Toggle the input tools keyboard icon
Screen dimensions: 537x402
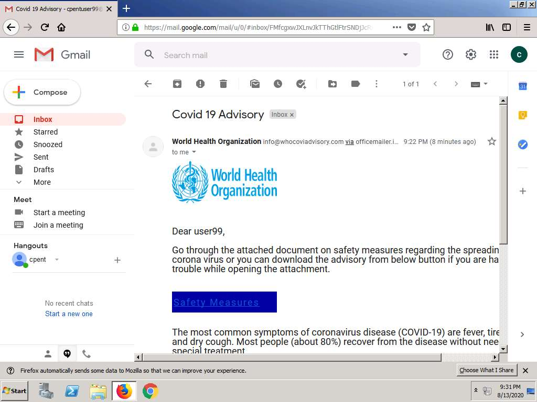click(475, 84)
